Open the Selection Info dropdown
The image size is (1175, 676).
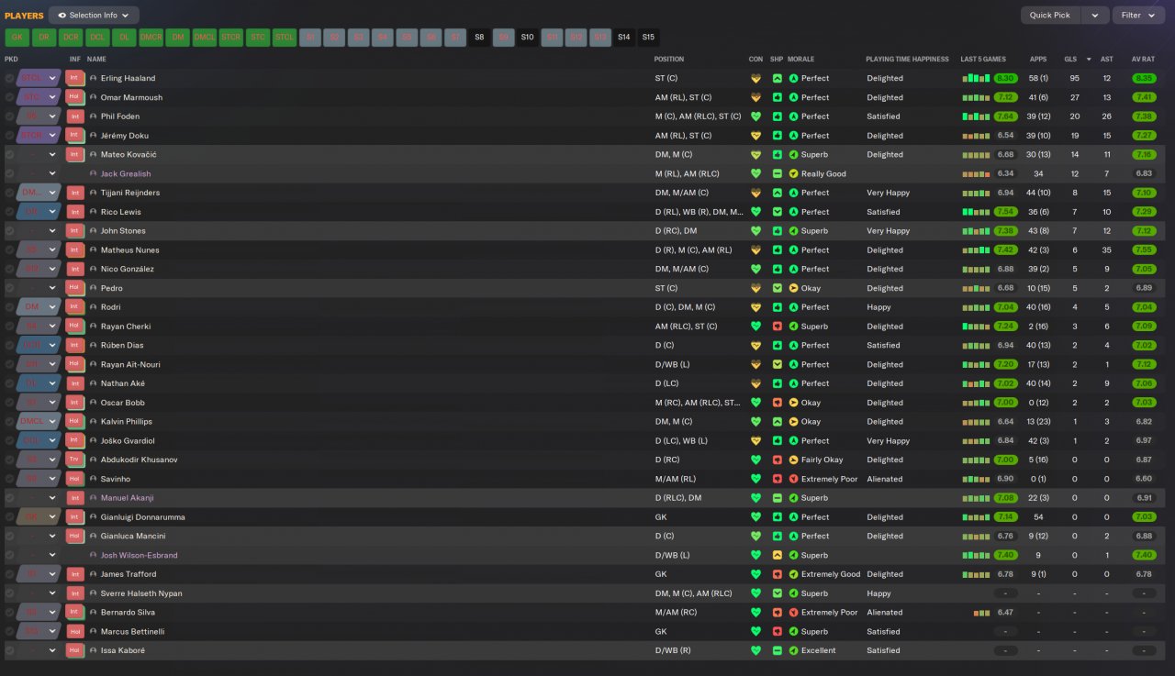point(94,15)
